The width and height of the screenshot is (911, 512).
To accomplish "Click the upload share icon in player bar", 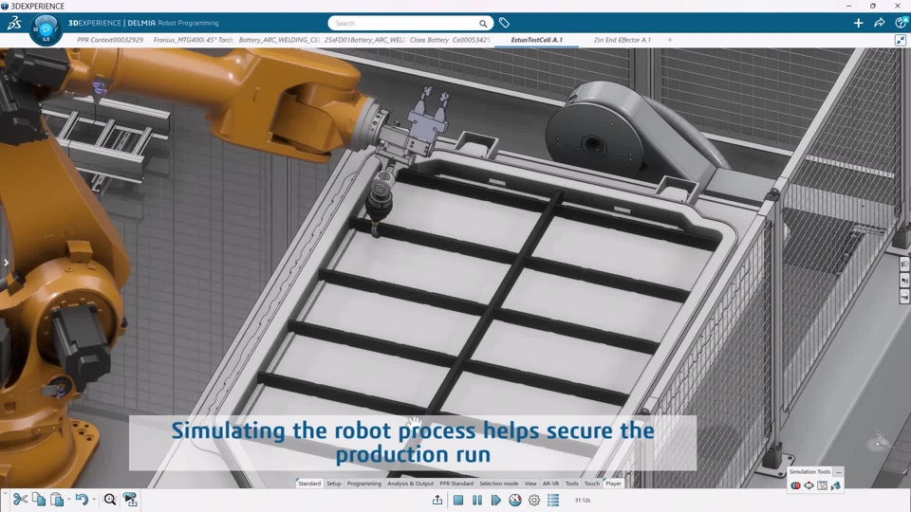I will point(437,500).
